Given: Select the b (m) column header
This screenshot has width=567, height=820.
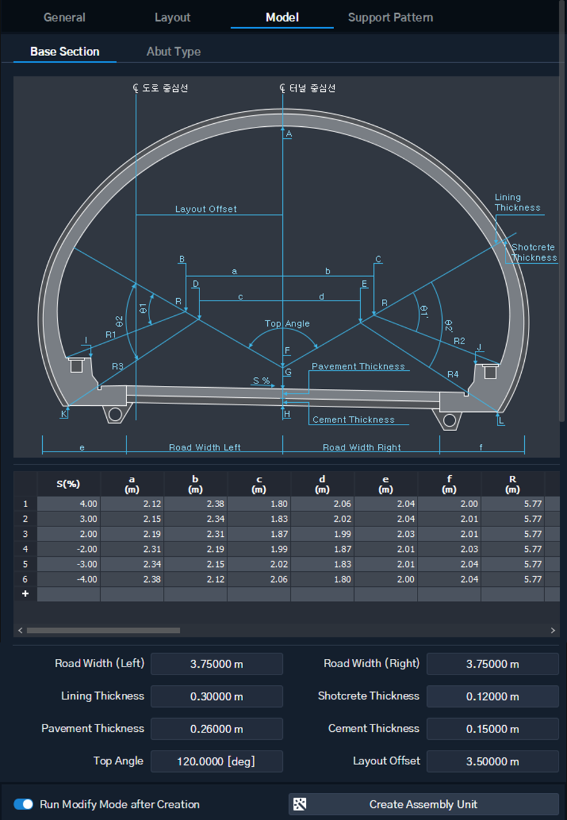Looking at the screenshot, I should 195,484.
